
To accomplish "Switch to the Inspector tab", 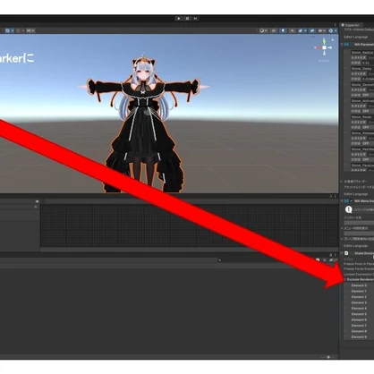I will tap(351, 25).
